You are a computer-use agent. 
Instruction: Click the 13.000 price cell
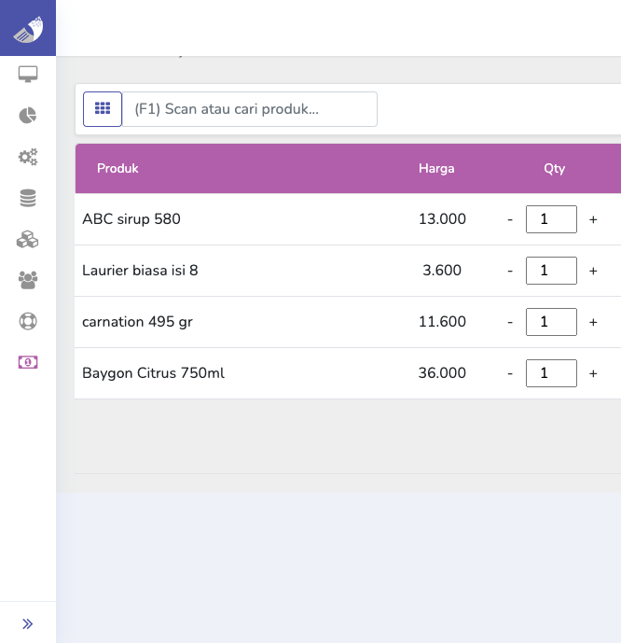pos(442,219)
